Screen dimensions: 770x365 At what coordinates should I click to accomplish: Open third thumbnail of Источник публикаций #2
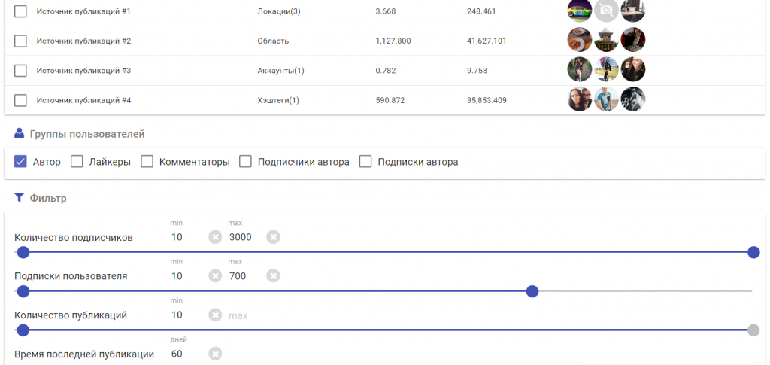pyautogui.click(x=633, y=40)
